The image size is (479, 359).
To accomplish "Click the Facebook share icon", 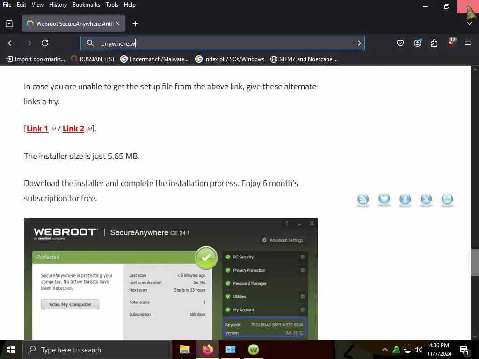I will 405,200.
